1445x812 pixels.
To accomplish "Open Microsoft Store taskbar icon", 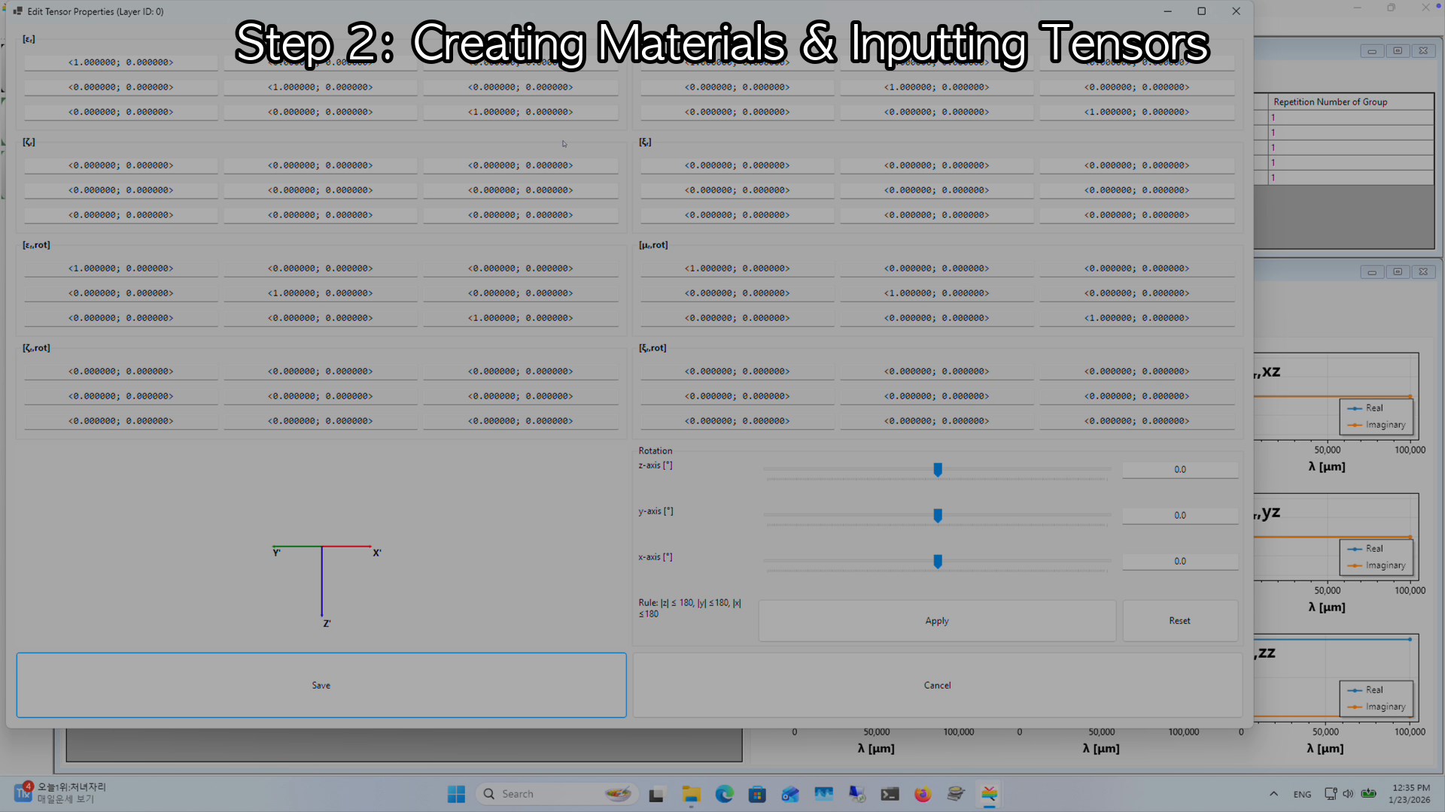I will [757, 794].
